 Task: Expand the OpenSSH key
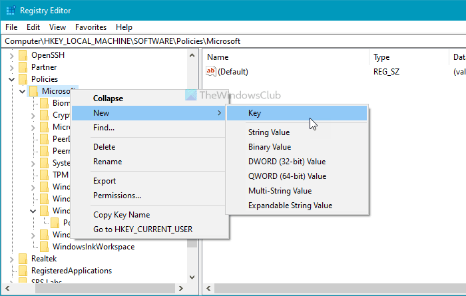[11, 55]
